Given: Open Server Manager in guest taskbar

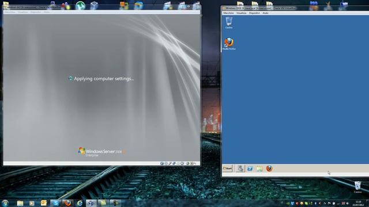Looking at the screenshot, I should point(240,168).
